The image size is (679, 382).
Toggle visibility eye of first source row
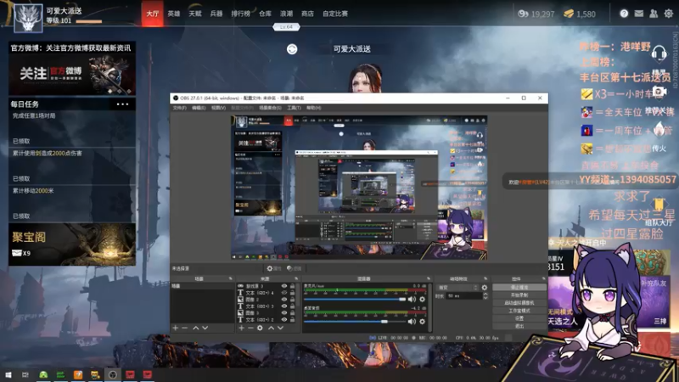[284, 286]
